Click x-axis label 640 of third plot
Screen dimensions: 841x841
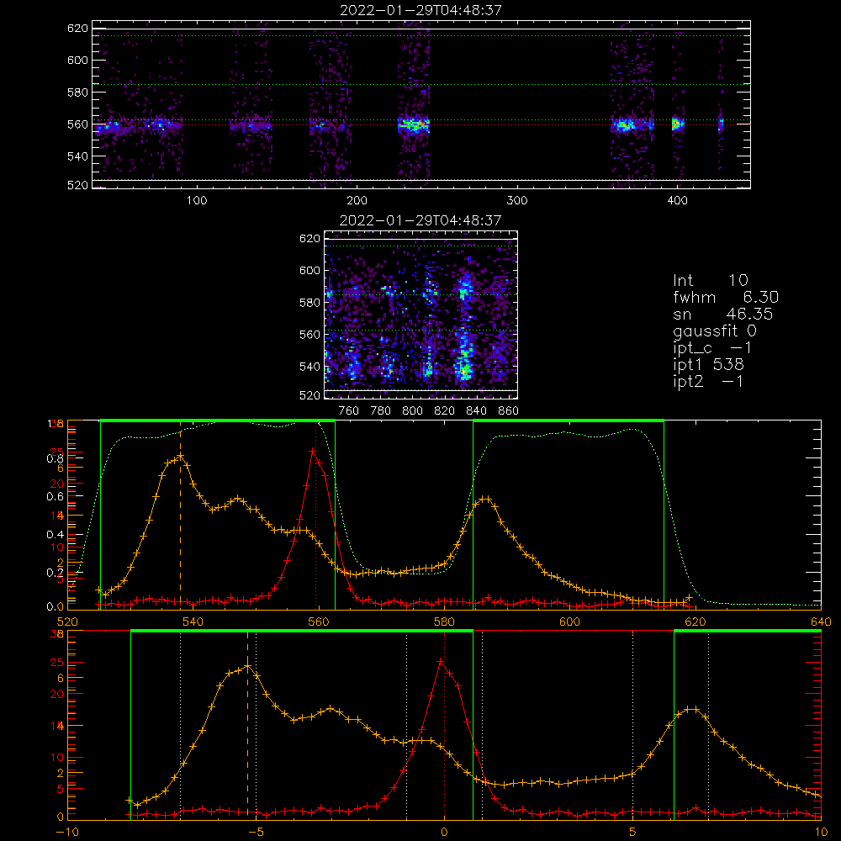pos(821,621)
